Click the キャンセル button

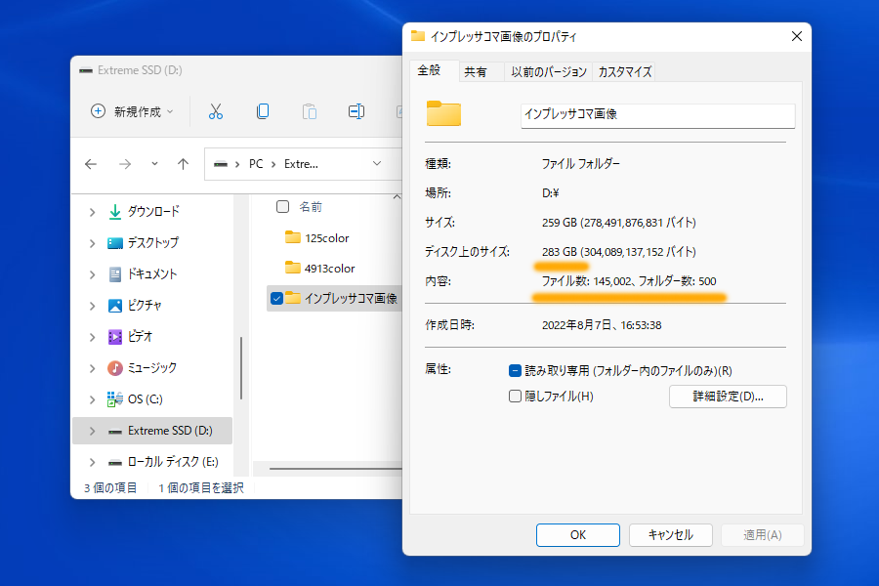[x=670, y=535]
